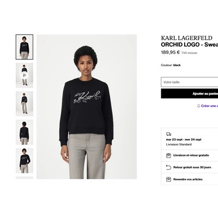The width and height of the screenshot is (218, 218).
Task: Click the Créer une alert link
Action: (209, 106)
